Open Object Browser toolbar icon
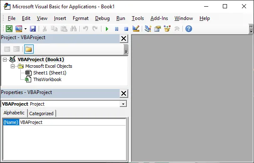Image resolution: width=254 pixels, height=163 pixels. [167, 29]
